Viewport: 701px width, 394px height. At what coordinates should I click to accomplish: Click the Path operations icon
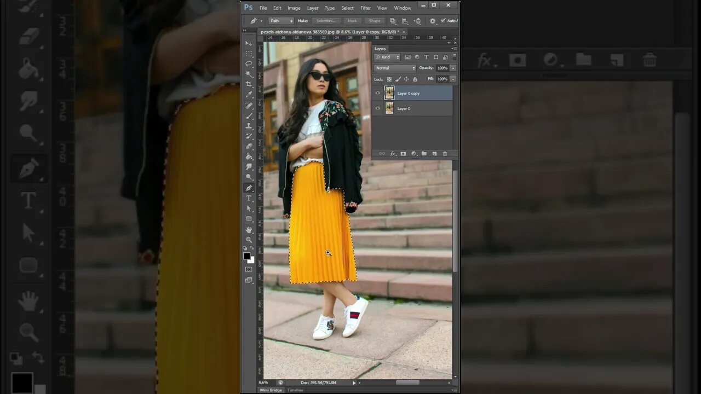[x=393, y=21]
